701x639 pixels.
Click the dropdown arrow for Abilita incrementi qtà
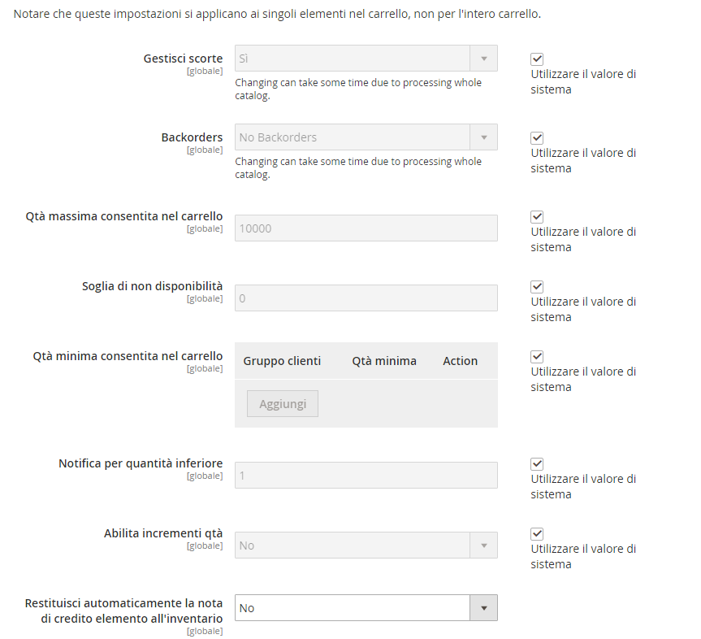pyautogui.click(x=484, y=545)
